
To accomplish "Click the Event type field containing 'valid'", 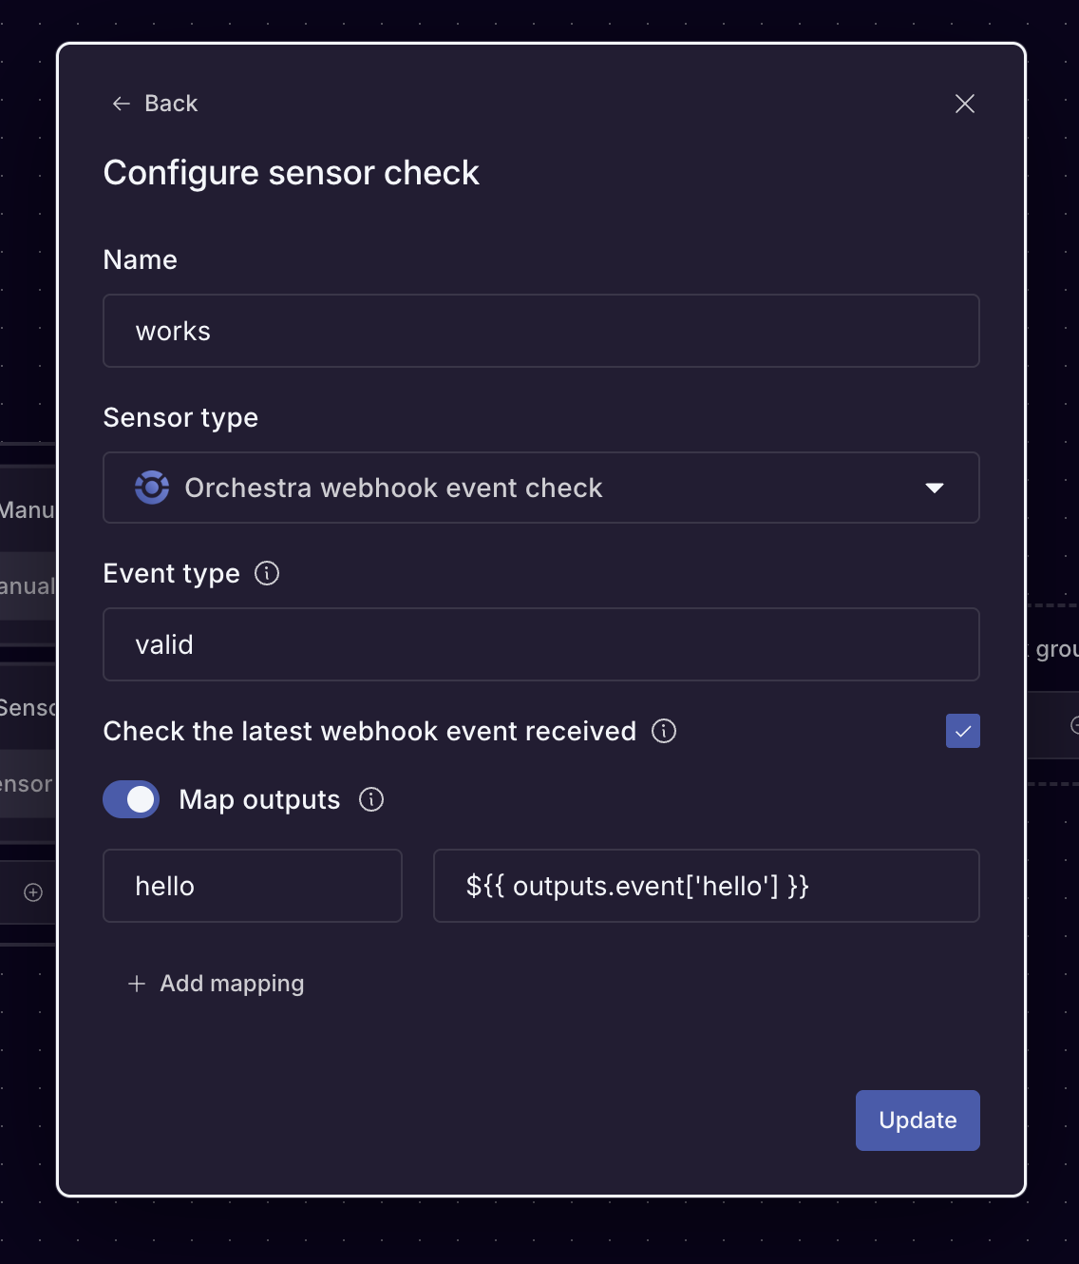I will click(540, 644).
